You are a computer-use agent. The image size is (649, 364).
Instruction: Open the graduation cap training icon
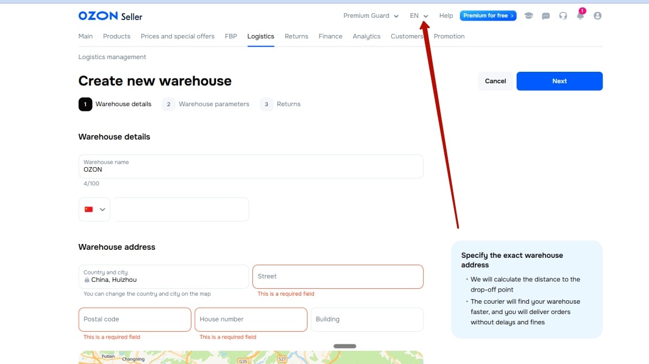tap(528, 16)
